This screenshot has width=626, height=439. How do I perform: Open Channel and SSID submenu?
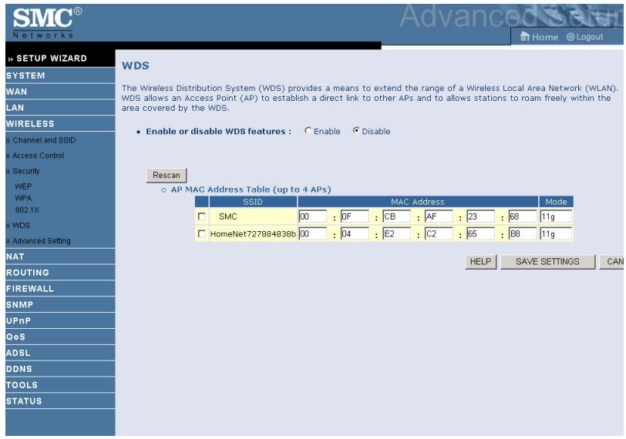44,140
